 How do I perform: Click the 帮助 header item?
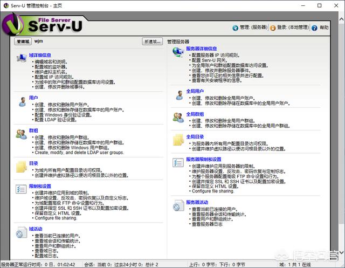pyautogui.click(x=324, y=28)
